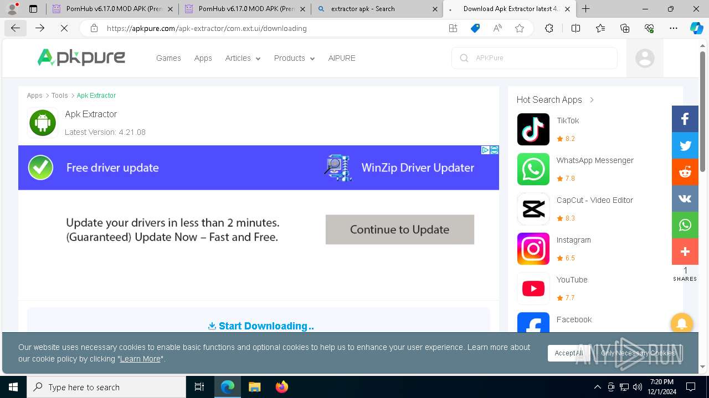Open a new browser tab

pyautogui.click(x=585, y=9)
